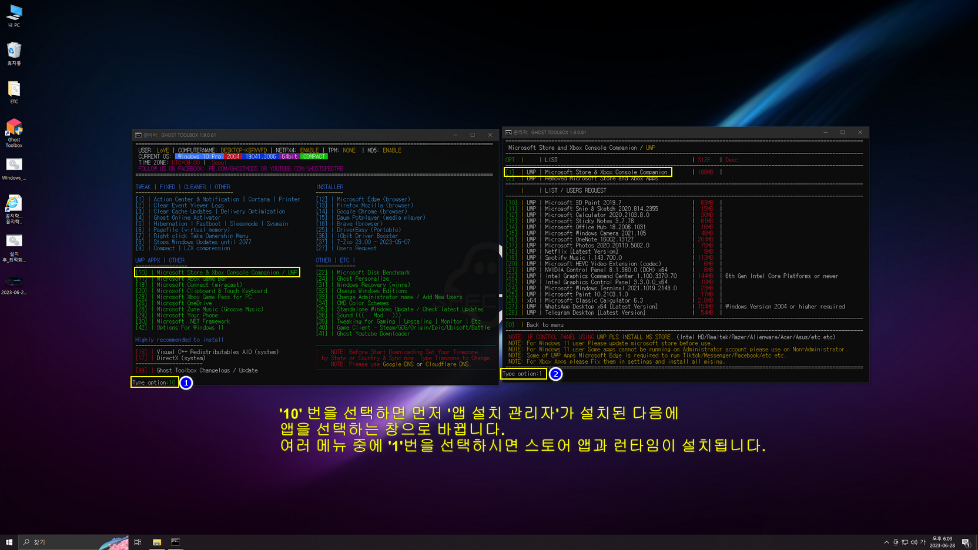Screen dimensions: 978x550
Task: Click the 'Firefox Mozilla (browser)' installer line
Action: point(364,206)
